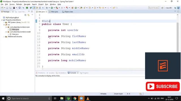Select Main.java in Package Explorer
Viewport: 181px width, 101px height.
point(15,29)
